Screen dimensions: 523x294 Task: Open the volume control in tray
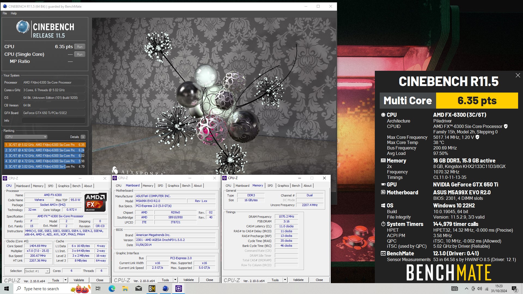[480, 289]
